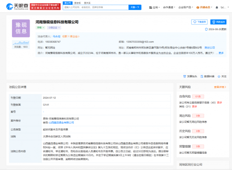Click 更多 after 其他 (21)
232x170 pixels.
point(194,107)
